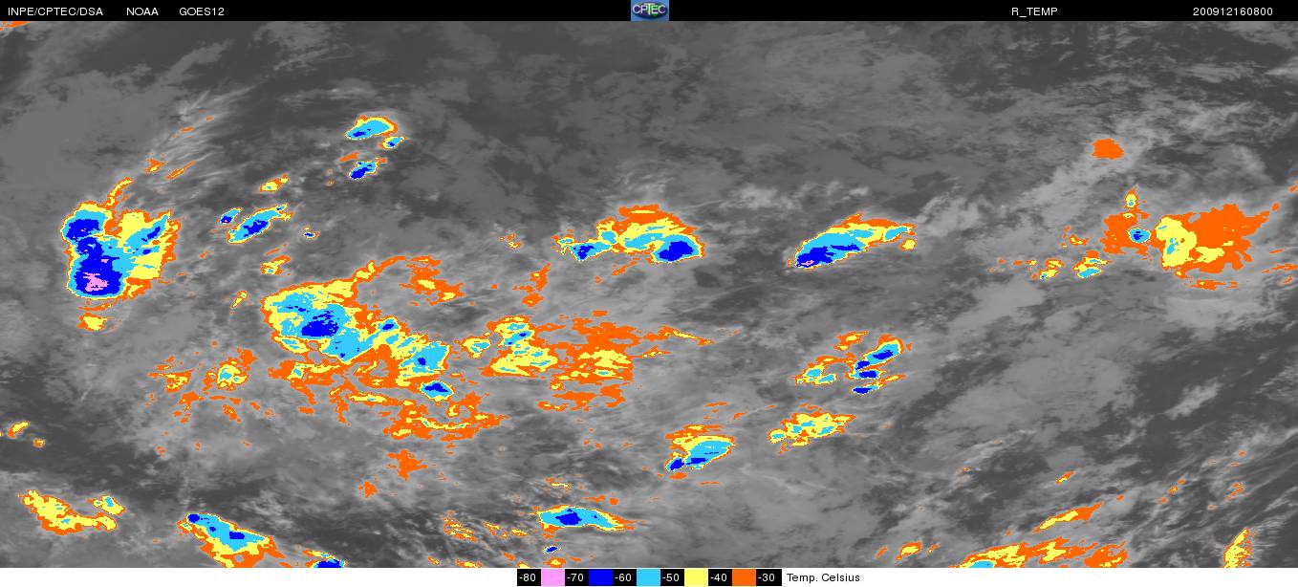Click the NOAA label in header

(x=142, y=11)
